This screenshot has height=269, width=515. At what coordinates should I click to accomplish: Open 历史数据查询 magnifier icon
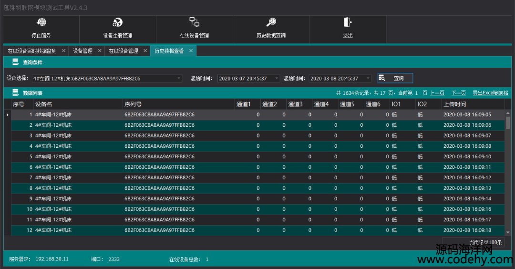[x=271, y=22]
